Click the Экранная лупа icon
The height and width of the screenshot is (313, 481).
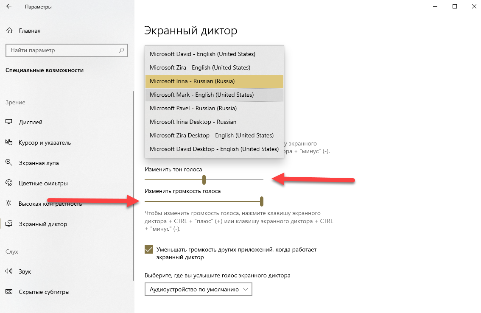[x=9, y=162]
